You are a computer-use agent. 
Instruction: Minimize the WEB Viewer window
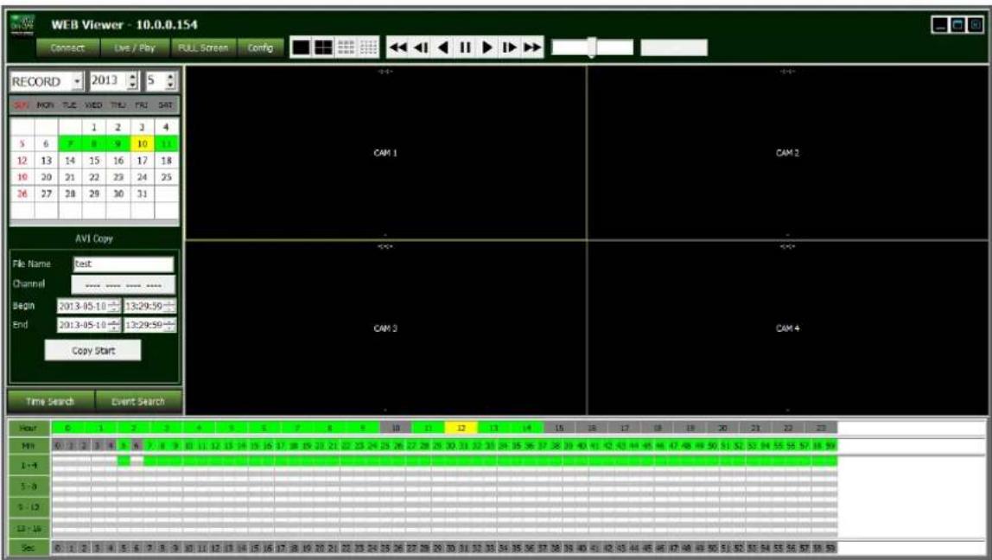[x=940, y=25]
